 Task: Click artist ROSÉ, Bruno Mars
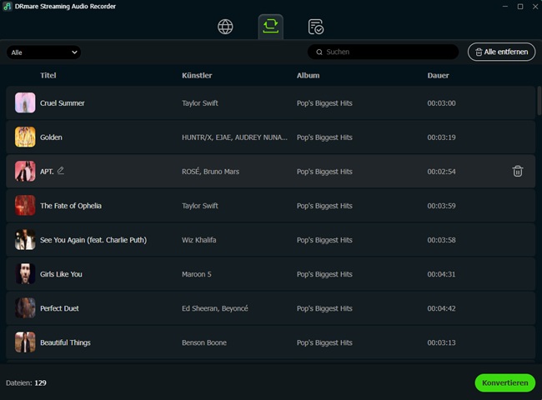pyautogui.click(x=210, y=172)
